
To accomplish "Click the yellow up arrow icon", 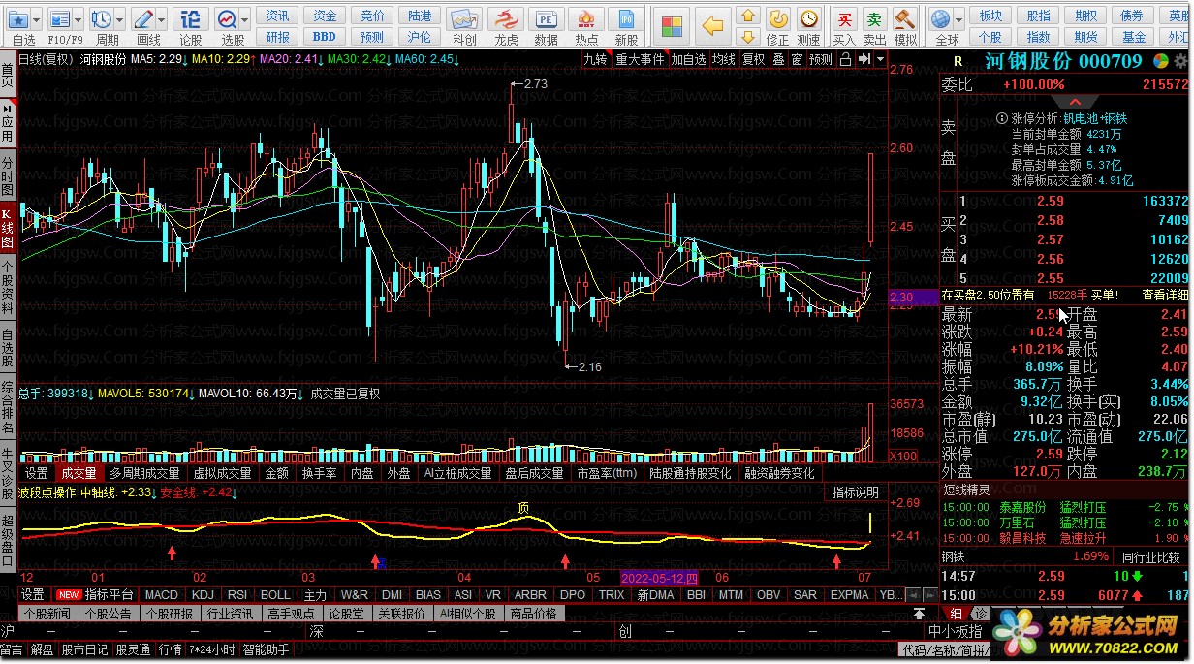I will coord(747,16).
